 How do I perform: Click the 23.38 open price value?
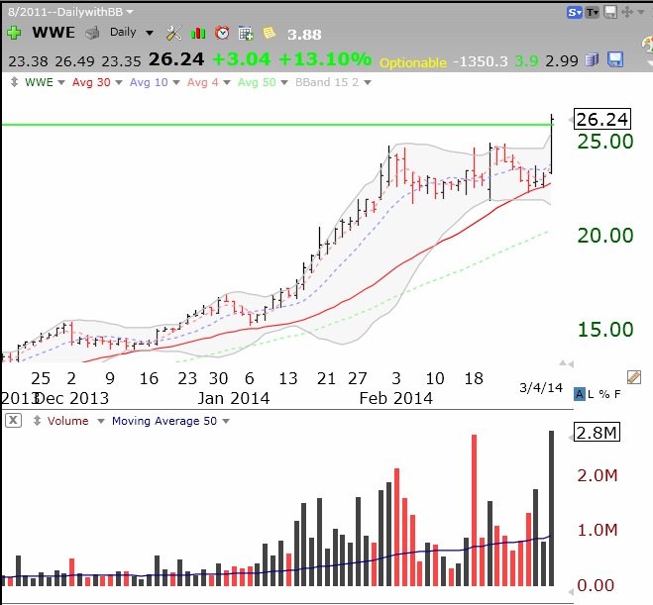coord(29,61)
